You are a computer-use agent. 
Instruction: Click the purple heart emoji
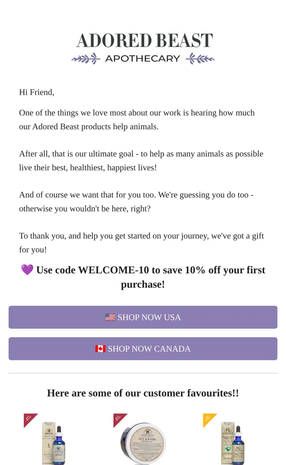(x=27, y=270)
